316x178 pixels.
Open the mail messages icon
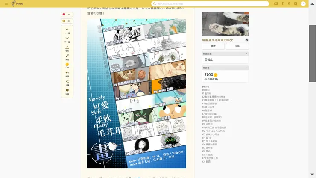276,3
